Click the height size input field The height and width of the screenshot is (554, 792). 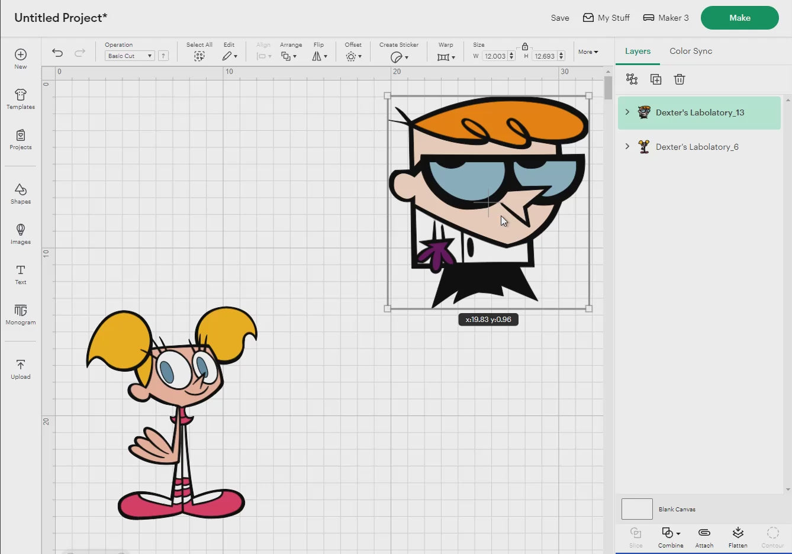click(544, 56)
